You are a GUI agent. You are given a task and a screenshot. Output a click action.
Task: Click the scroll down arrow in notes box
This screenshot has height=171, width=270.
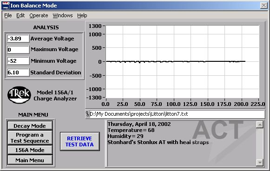[x=260, y=162]
